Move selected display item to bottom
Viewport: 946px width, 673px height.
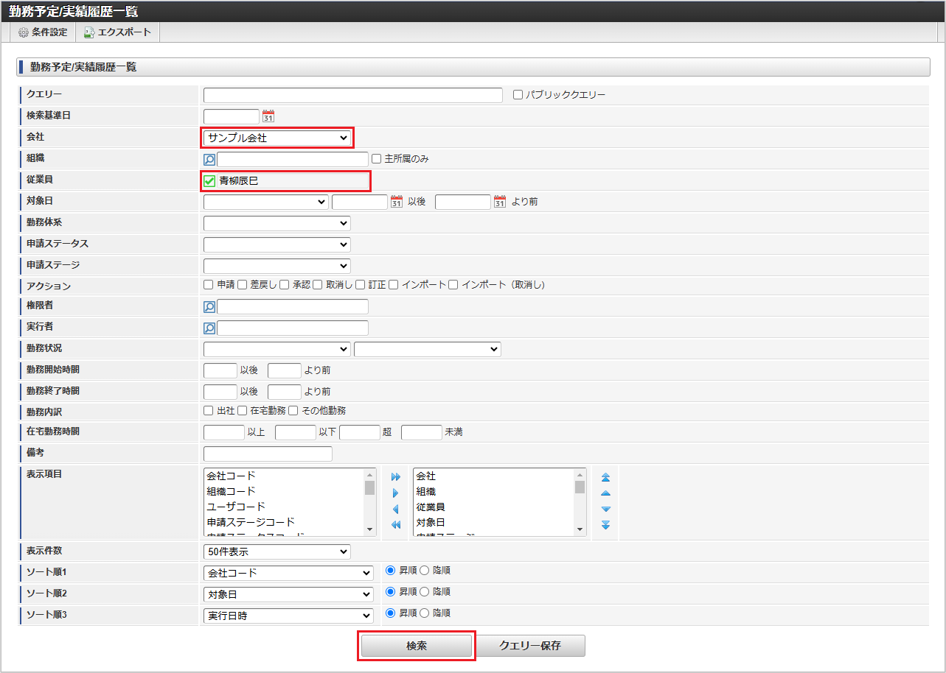pyautogui.click(x=605, y=525)
